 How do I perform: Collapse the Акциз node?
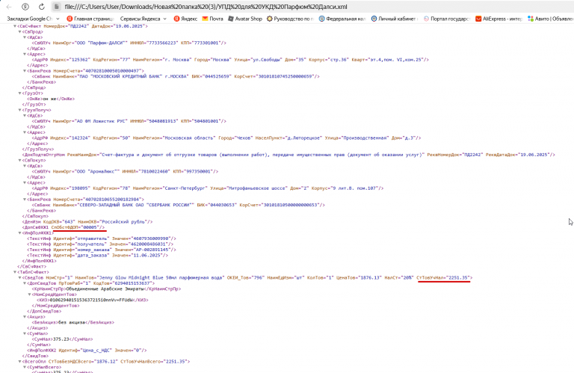(x=25, y=317)
